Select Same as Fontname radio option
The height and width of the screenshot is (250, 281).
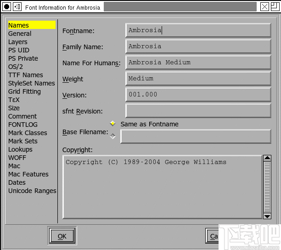coord(113,123)
